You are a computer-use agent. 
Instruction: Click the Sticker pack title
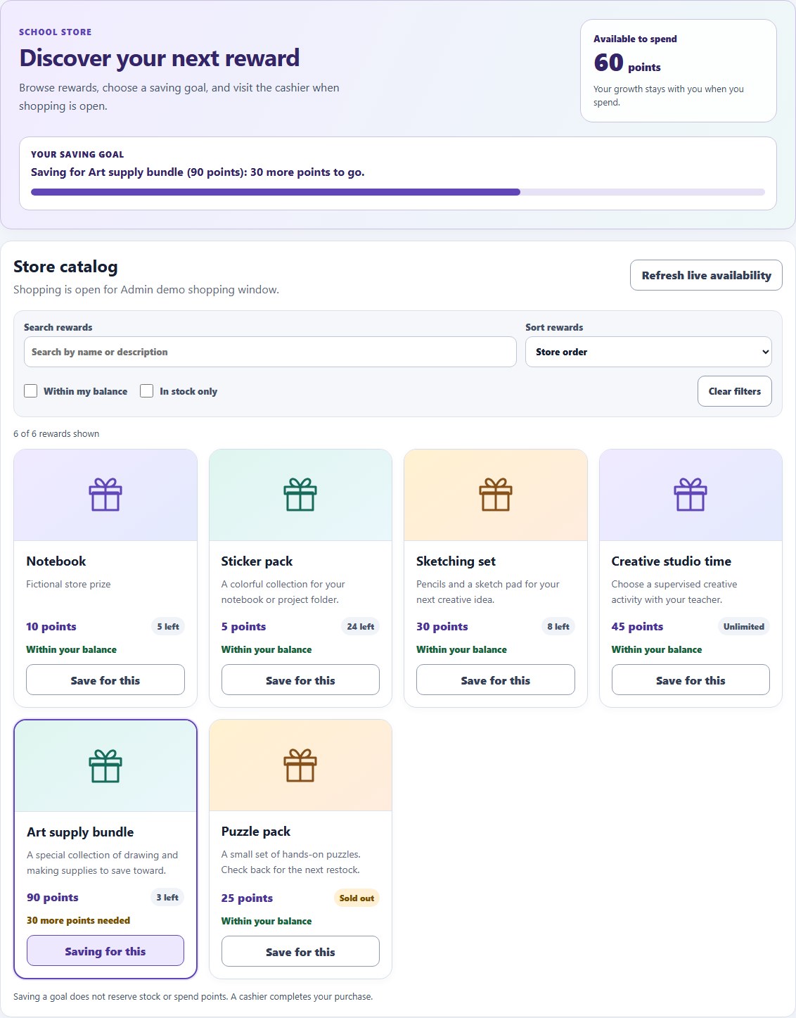click(257, 561)
